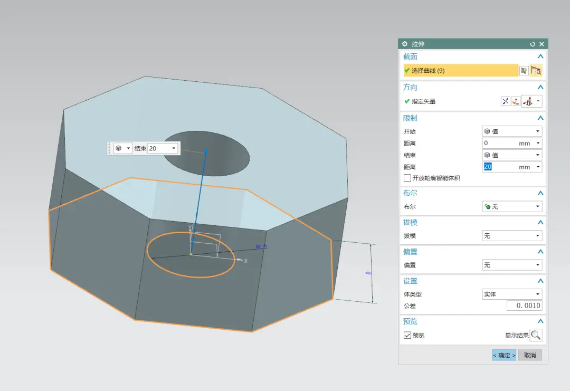Viewport: 570px width, 391px height.
Task: Open the dialog options gear in 拉伸 title
Action: (x=405, y=44)
